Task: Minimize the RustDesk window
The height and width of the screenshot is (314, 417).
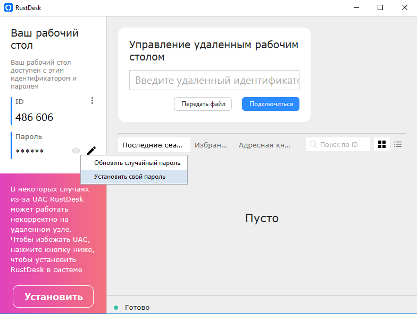Action: pyautogui.click(x=356, y=7)
